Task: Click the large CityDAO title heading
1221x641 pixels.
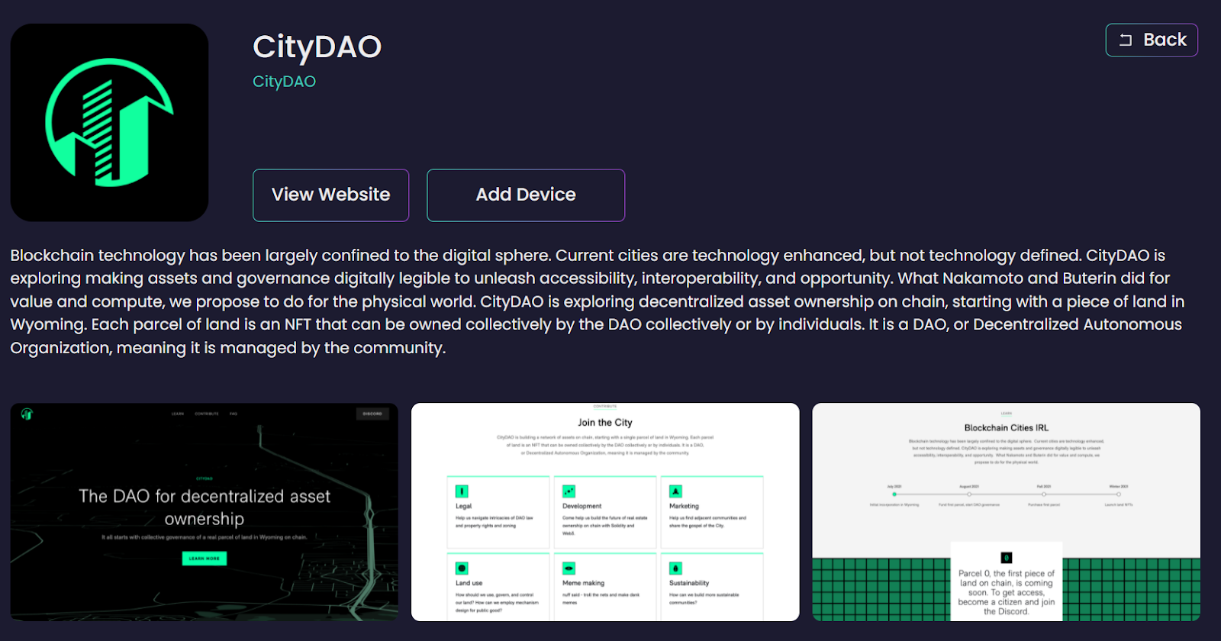Action: (317, 47)
